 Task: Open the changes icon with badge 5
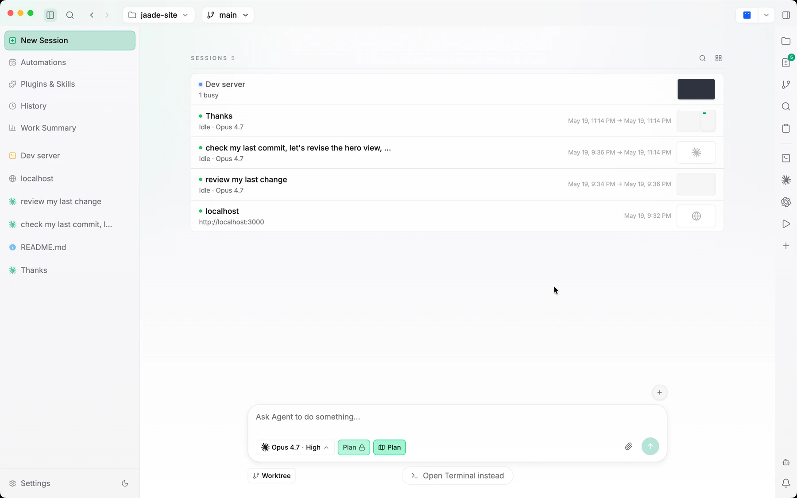(x=786, y=62)
